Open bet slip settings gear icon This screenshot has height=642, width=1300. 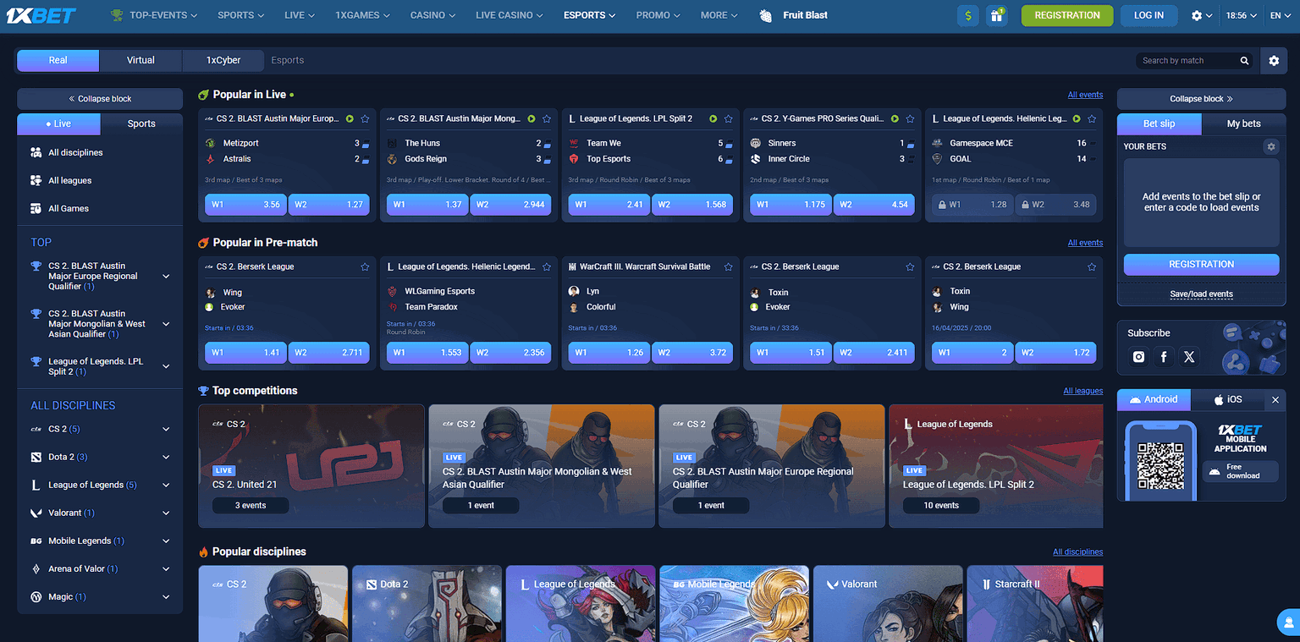point(1270,146)
